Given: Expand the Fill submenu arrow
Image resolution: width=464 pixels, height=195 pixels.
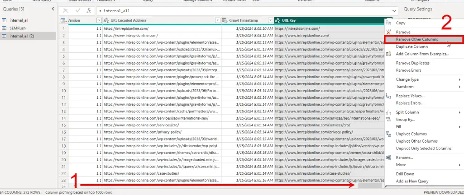Looking at the screenshot, I should click(459, 127).
